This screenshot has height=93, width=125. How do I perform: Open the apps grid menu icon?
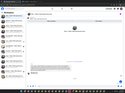[114, 9]
